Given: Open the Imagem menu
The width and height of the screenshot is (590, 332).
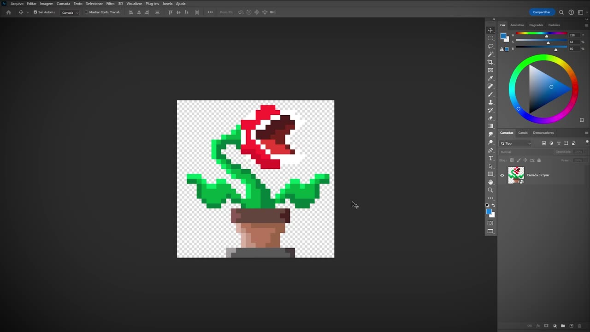Looking at the screenshot, I should click(x=47, y=4).
